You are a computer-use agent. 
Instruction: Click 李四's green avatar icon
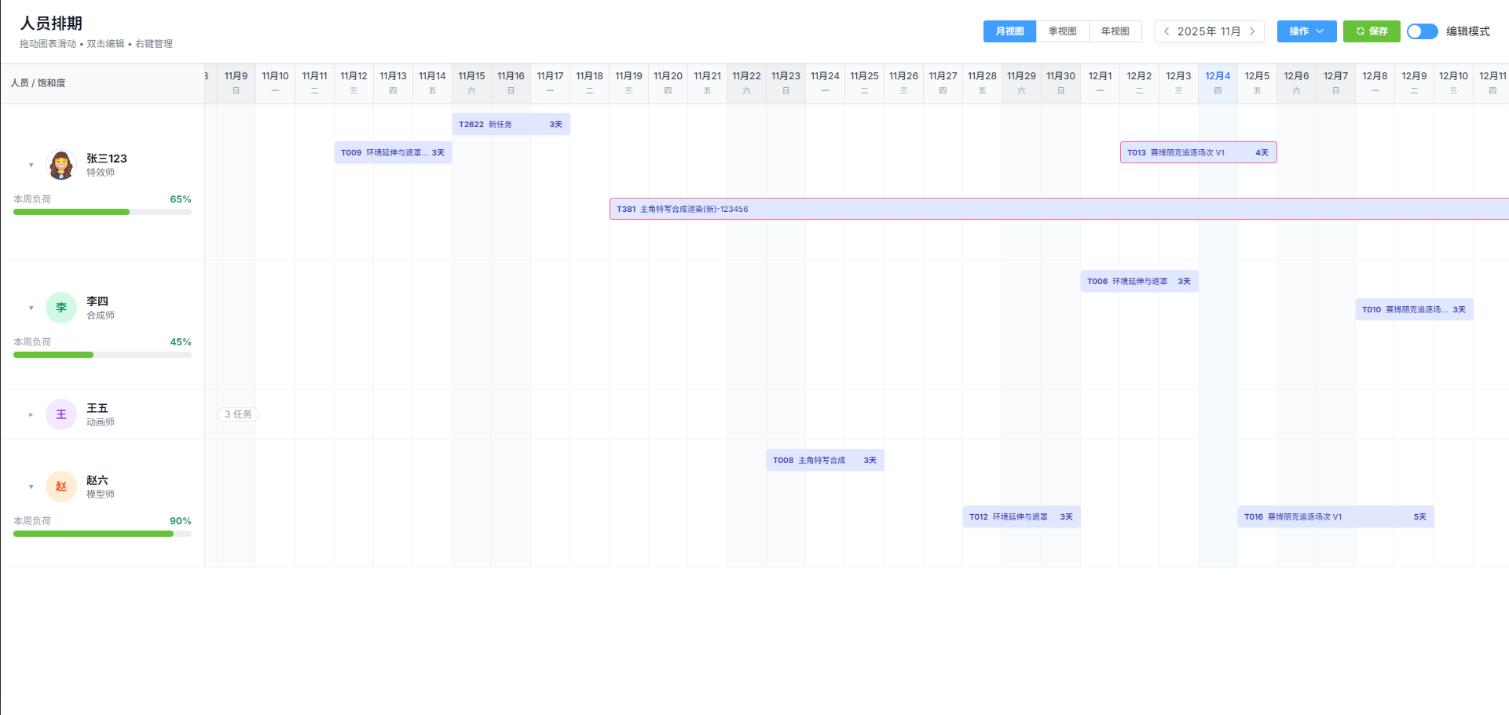click(60, 308)
